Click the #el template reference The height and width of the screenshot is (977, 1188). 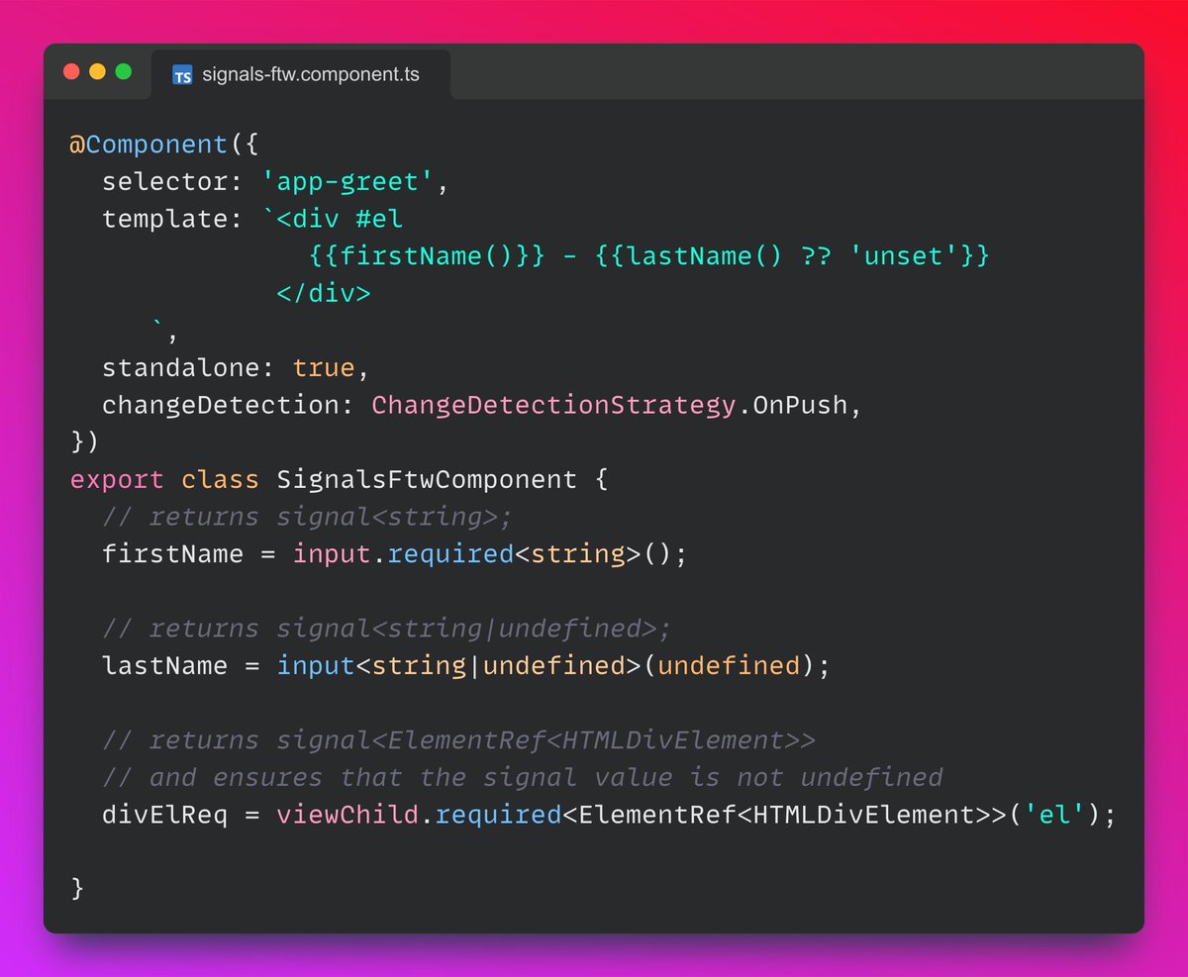point(381,219)
